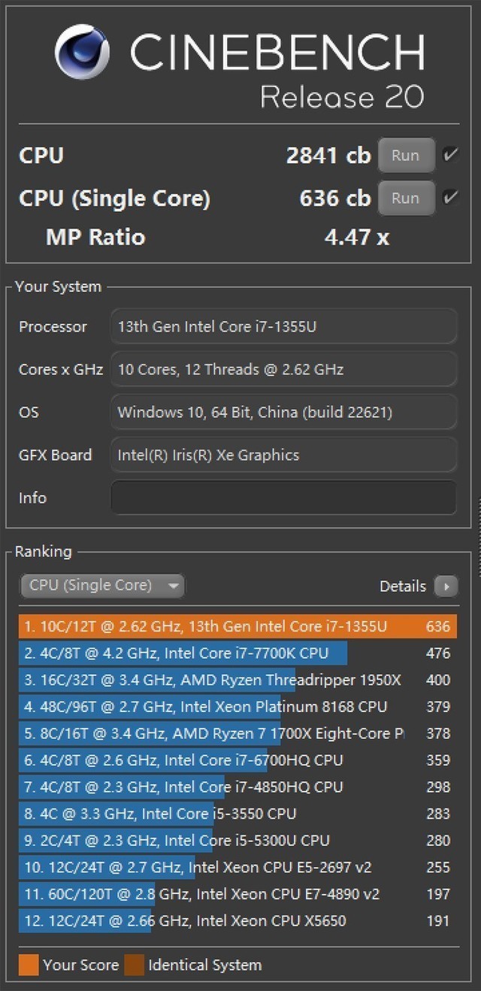Click the MP Ratio 4.47 x value
Viewport: 481px width, 991px height.
tap(357, 238)
